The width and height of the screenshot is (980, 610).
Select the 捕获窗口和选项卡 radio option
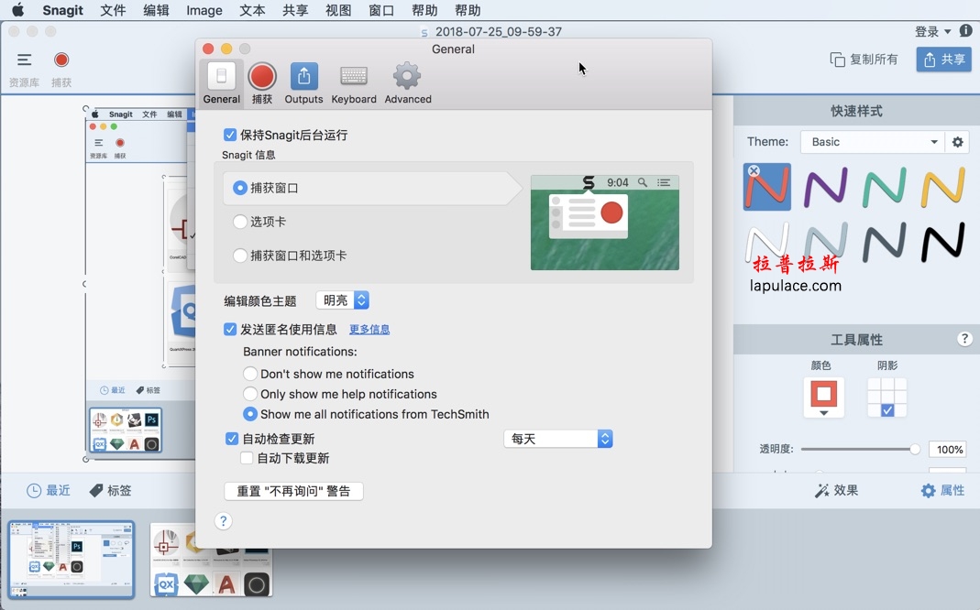[240, 256]
